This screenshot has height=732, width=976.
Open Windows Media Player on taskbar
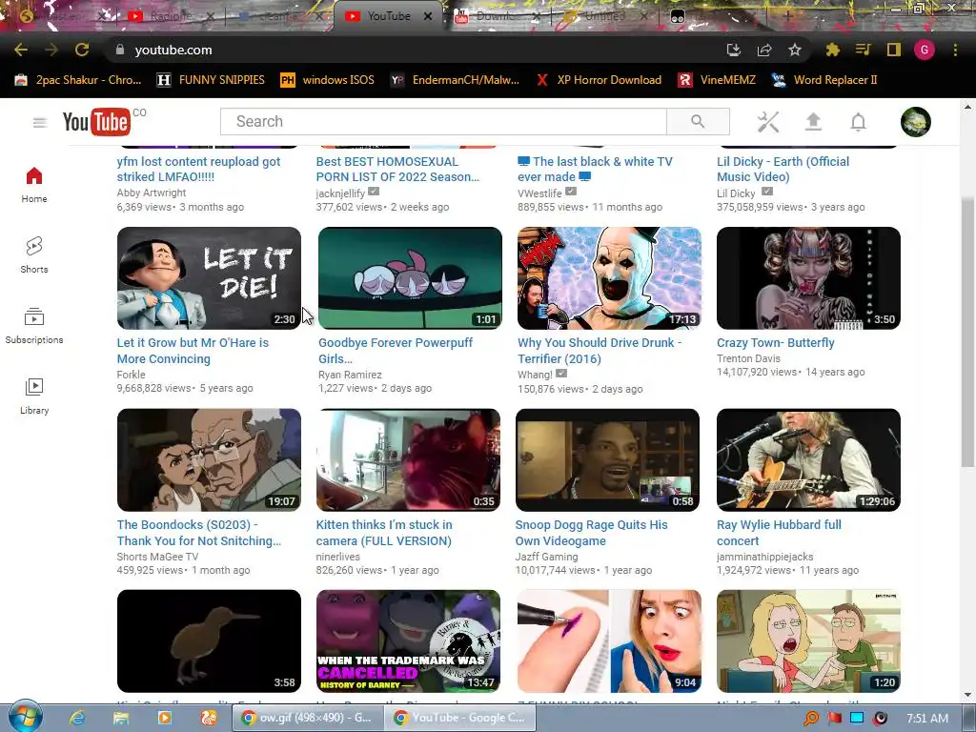pos(164,718)
